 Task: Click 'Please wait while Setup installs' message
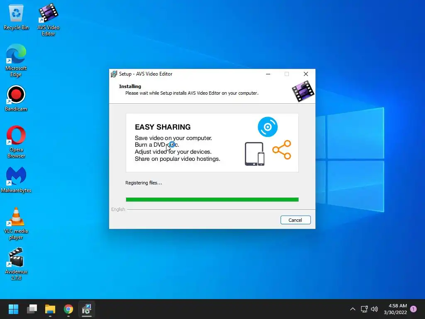point(192,93)
